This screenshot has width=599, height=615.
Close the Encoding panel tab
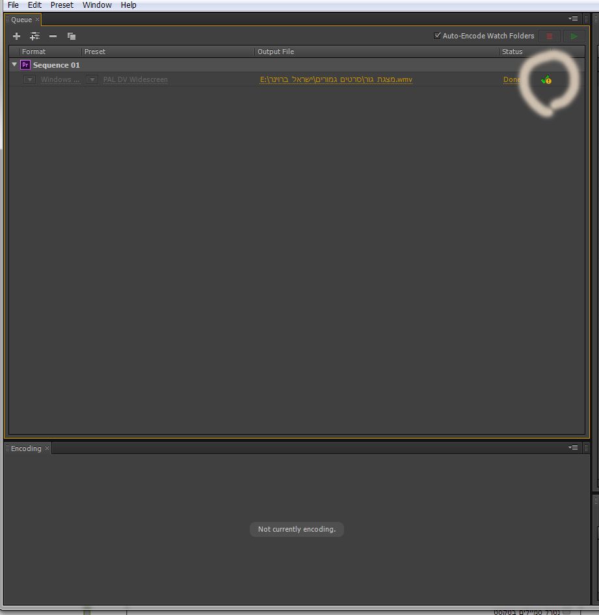point(47,448)
